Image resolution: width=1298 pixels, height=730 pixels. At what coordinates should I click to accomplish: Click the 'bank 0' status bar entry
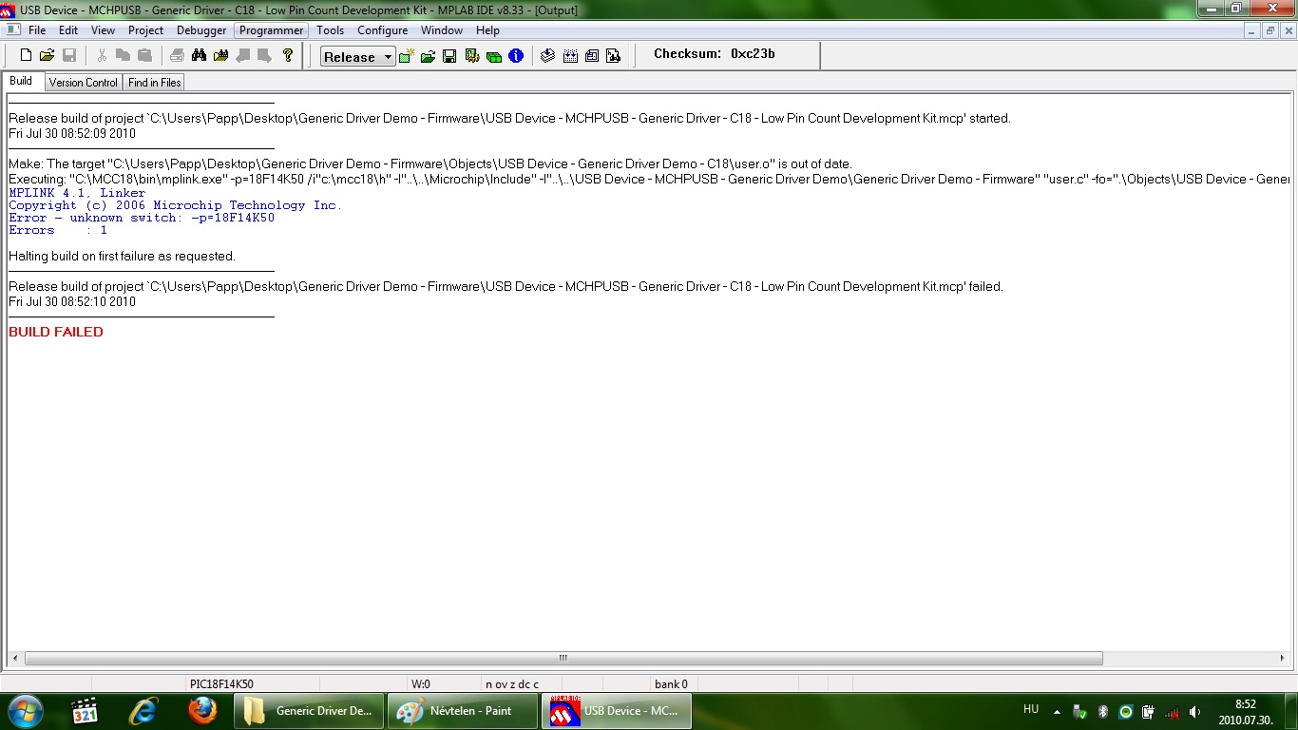coord(671,683)
